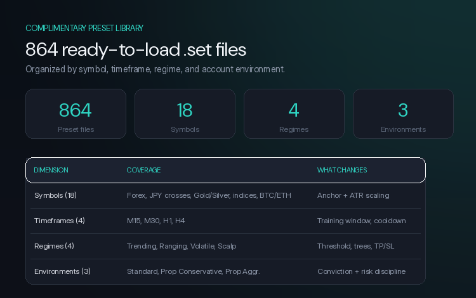Click the 'Threshold, trees, TP/SL' cell
The height and width of the screenshot is (298, 476).
point(356,246)
